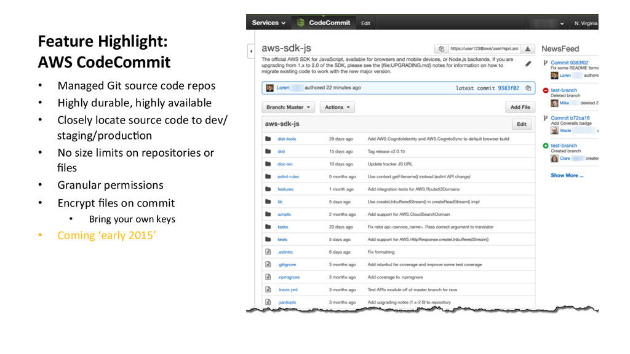630x354 pixels.
Task: Open the lib folder link
Action: [280, 202]
